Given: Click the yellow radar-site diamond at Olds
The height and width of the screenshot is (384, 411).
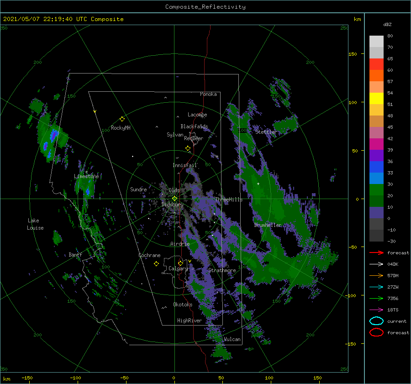Looking at the screenshot, I should point(174,199).
